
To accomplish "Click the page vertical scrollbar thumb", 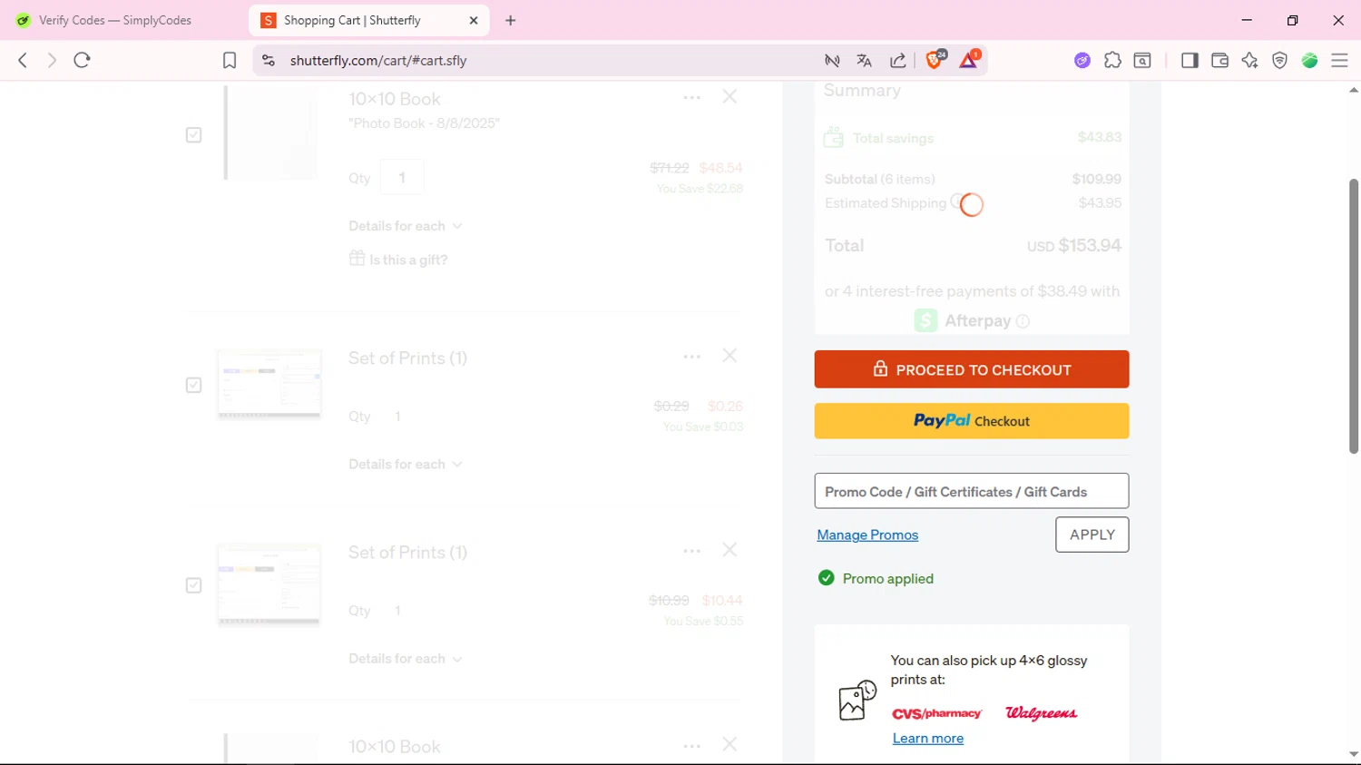I will tap(1353, 316).
